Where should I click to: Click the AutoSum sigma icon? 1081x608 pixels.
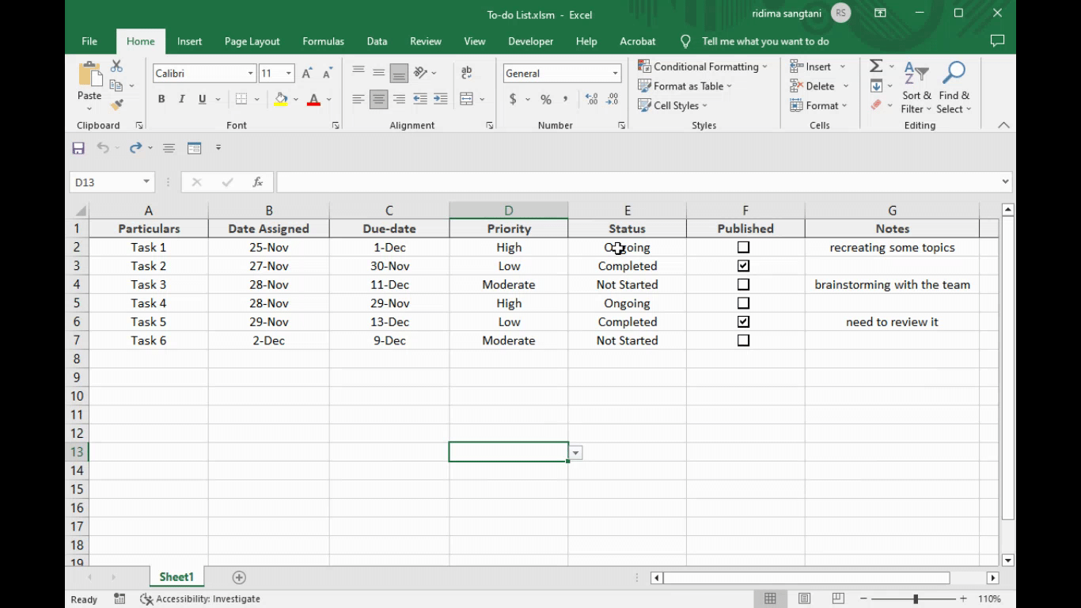point(876,66)
